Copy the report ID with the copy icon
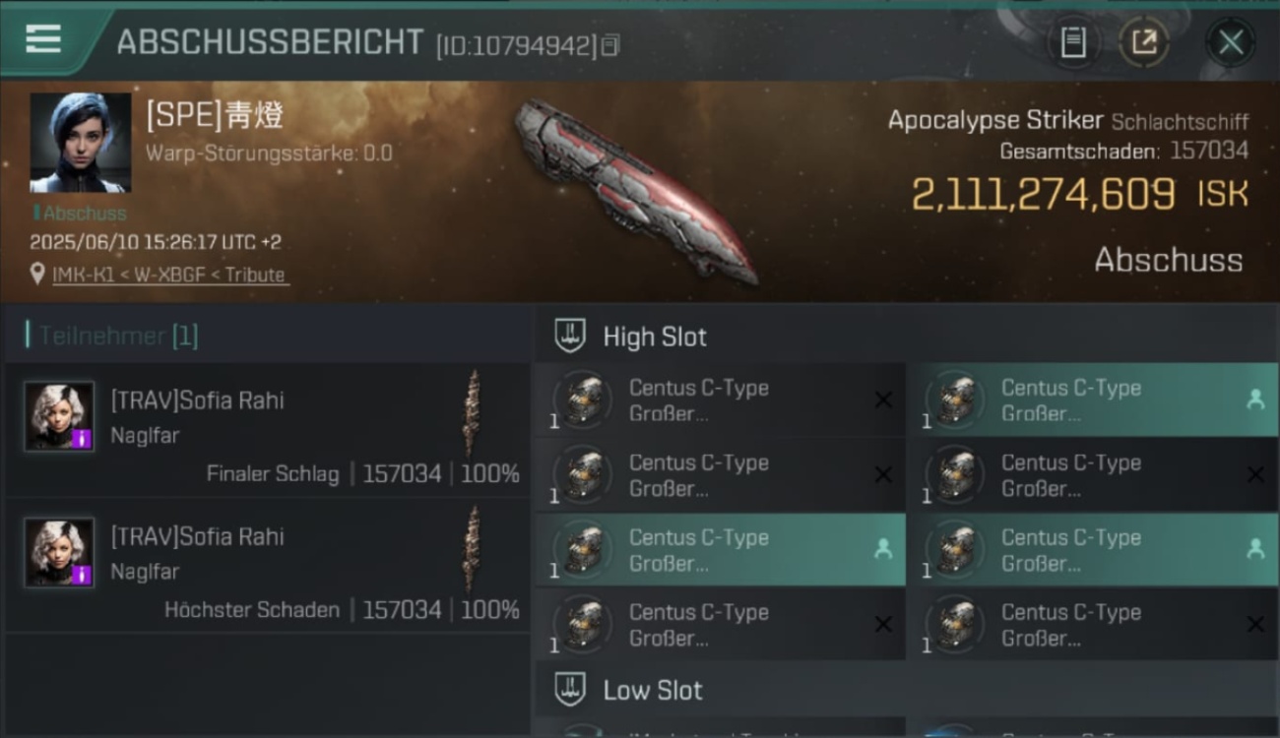Image resolution: width=1280 pixels, height=738 pixels. (611, 45)
